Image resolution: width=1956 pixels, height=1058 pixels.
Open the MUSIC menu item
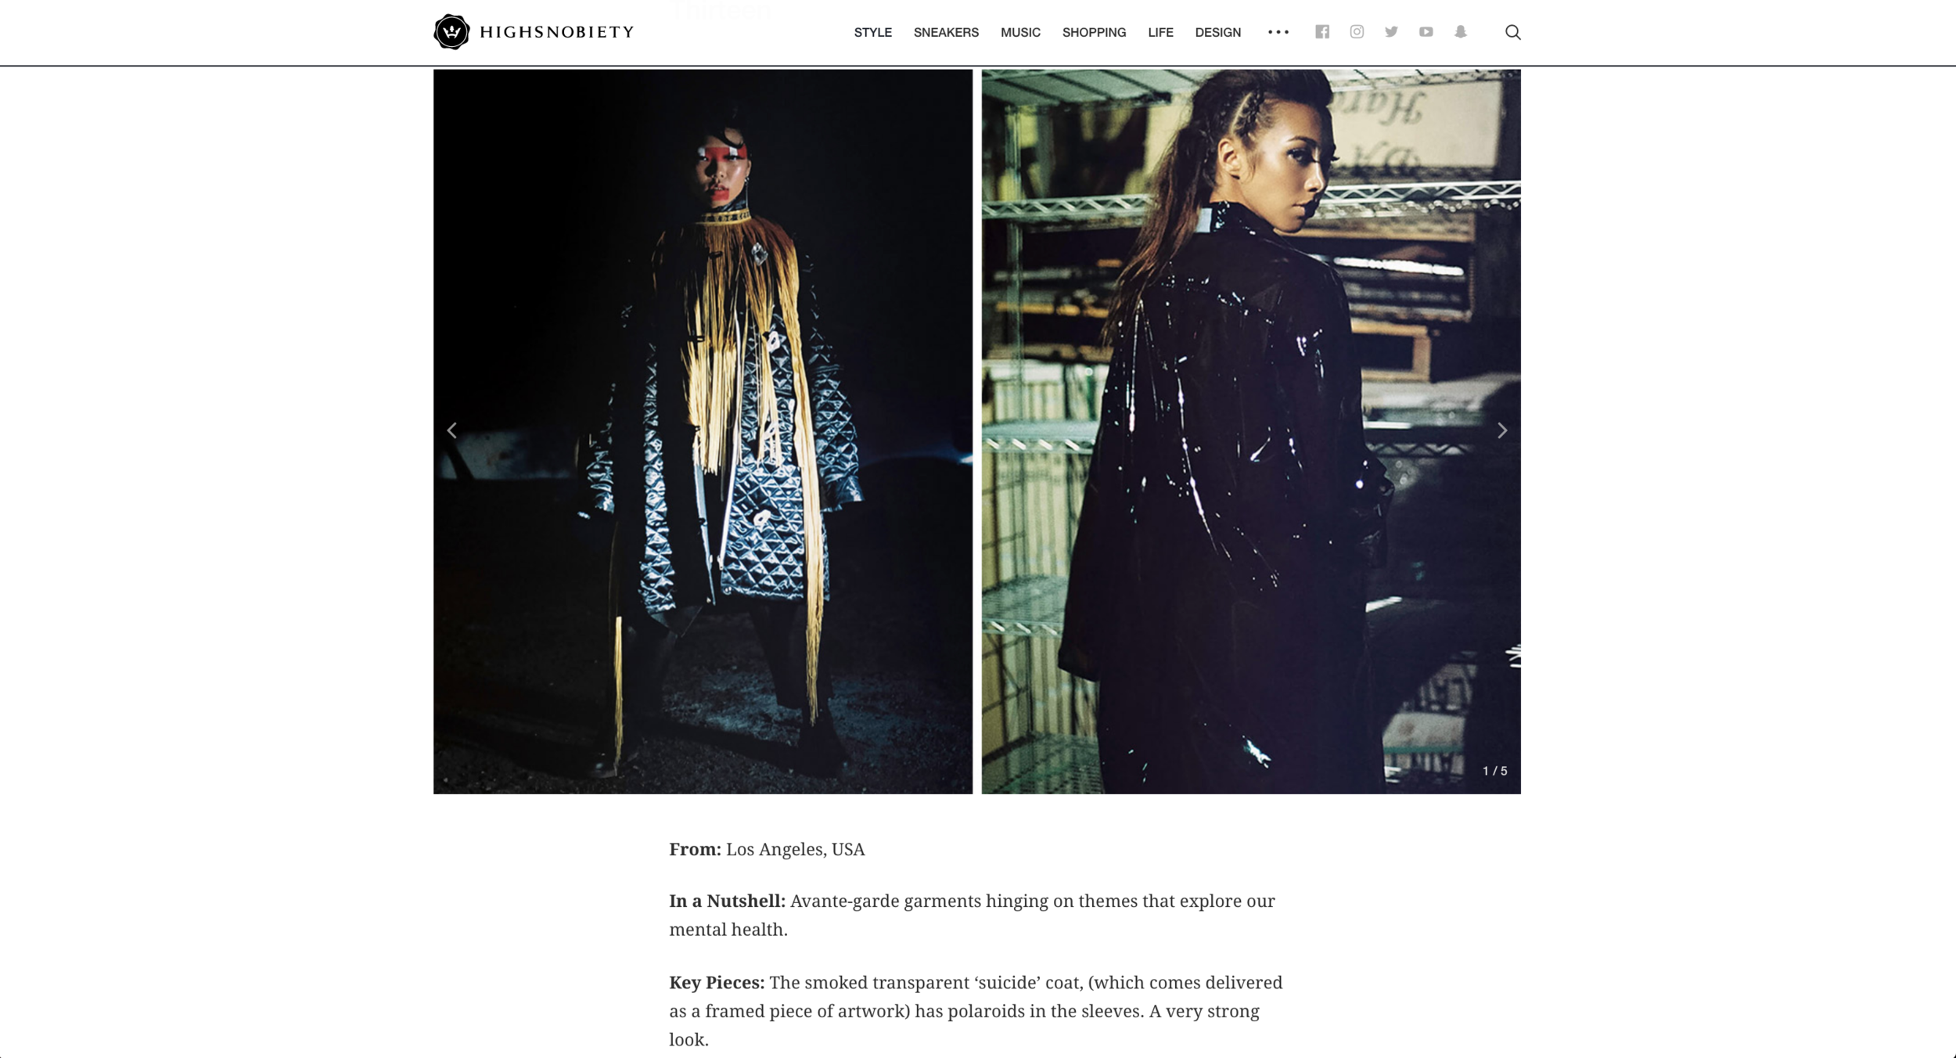tap(1020, 32)
